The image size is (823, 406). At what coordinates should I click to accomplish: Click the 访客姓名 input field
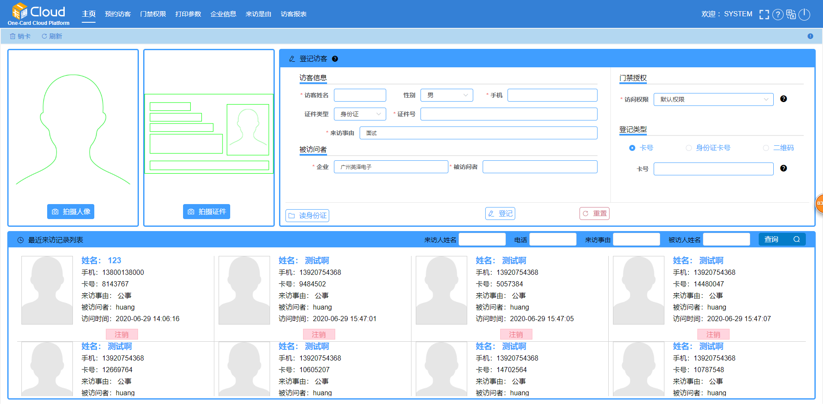click(360, 95)
